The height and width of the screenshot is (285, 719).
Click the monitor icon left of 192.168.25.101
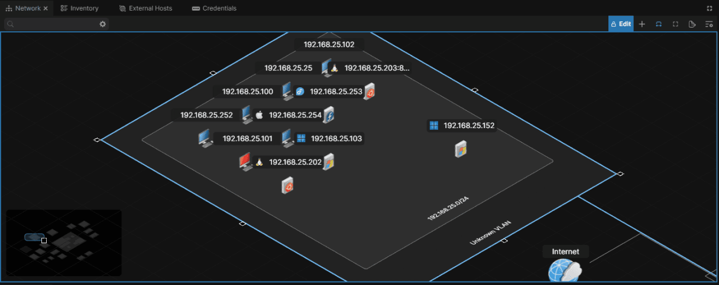tap(206, 138)
